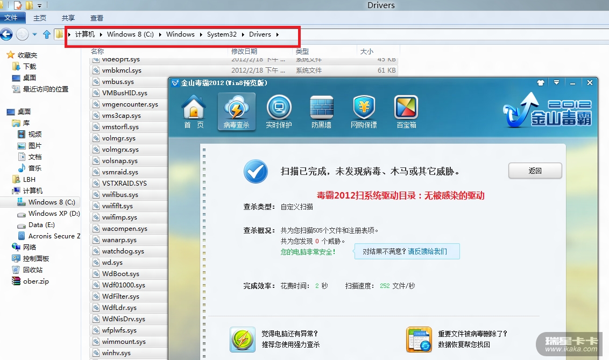
Task: Select the file vmbus.sys
Action: (118, 82)
